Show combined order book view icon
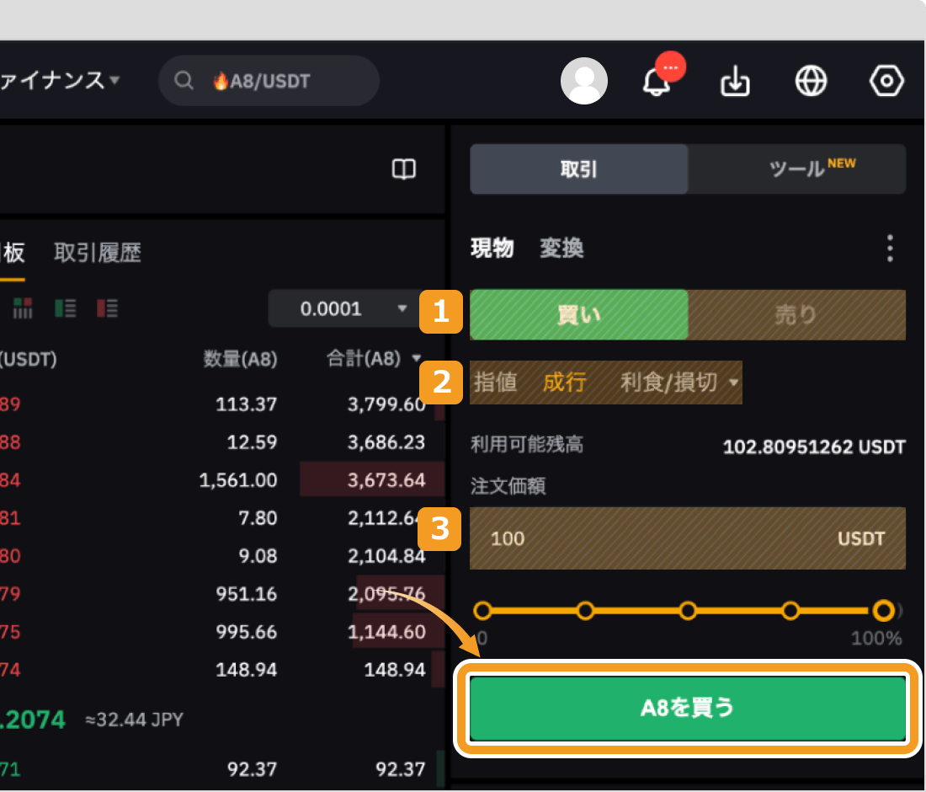The width and height of the screenshot is (926, 792). point(23,308)
